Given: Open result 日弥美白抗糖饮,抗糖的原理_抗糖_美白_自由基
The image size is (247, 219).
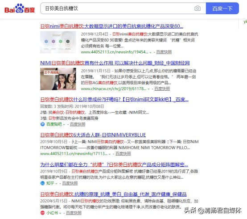Looking at the screenshot, I should [113, 194].
